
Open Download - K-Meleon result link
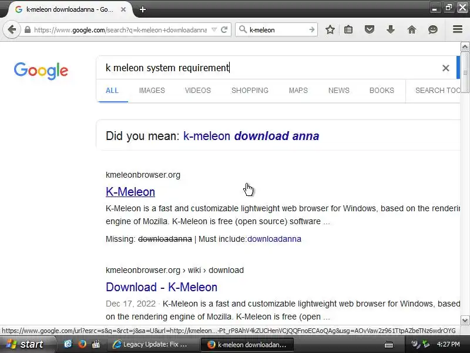[x=161, y=287]
